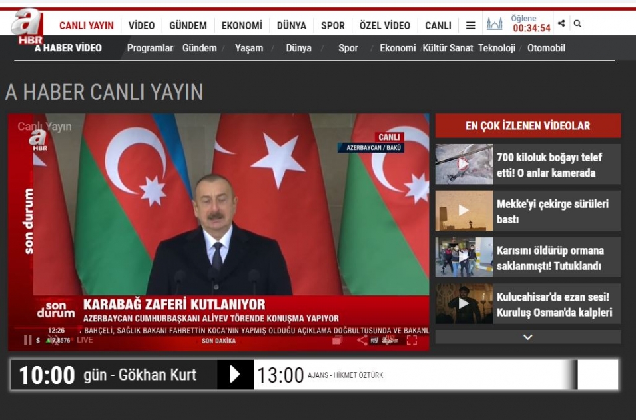Go to Kültür Sanat in sub-navigation

point(448,48)
